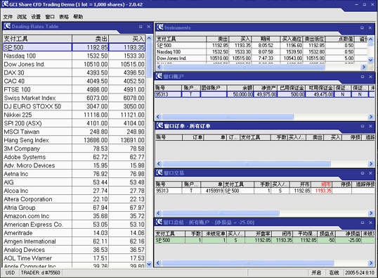This screenshot has width=378, height=278.
Task: Close the Dealing Rates Table panel
Action: pos(149,27)
